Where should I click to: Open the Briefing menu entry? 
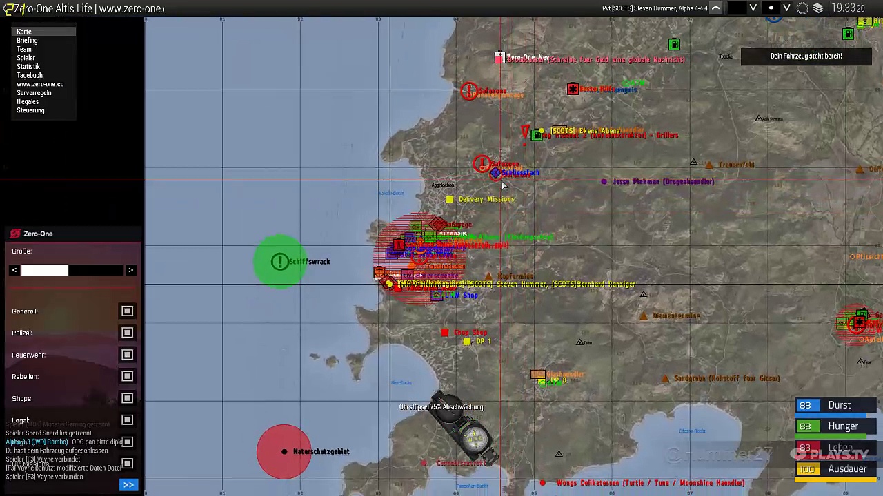coord(27,41)
